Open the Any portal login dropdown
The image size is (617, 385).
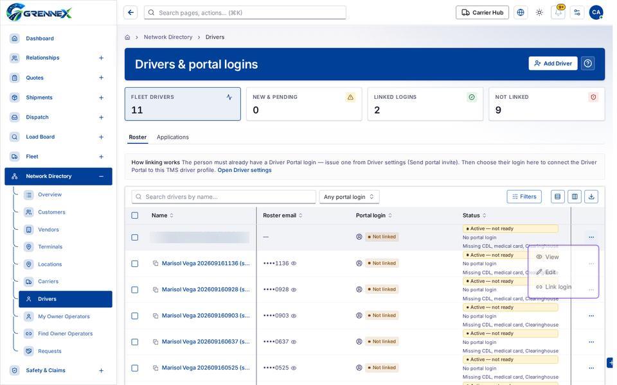[x=349, y=197]
